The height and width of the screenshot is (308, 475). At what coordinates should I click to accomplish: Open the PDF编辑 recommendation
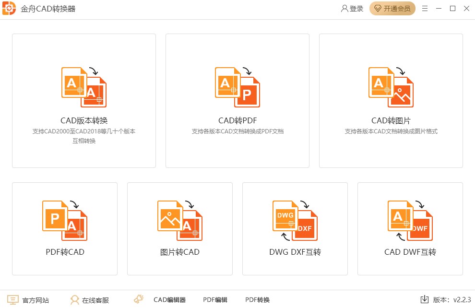[x=215, y=300]
